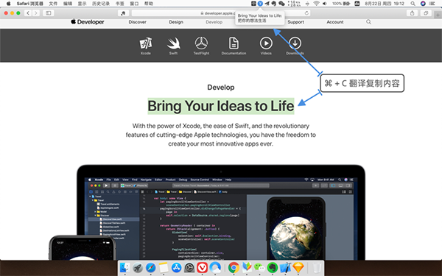Image resolution: width=442 pixels, height=276 pixels.
Task: Open the 历史记录 menu in menu bar
Action: (x=101, y=4)
